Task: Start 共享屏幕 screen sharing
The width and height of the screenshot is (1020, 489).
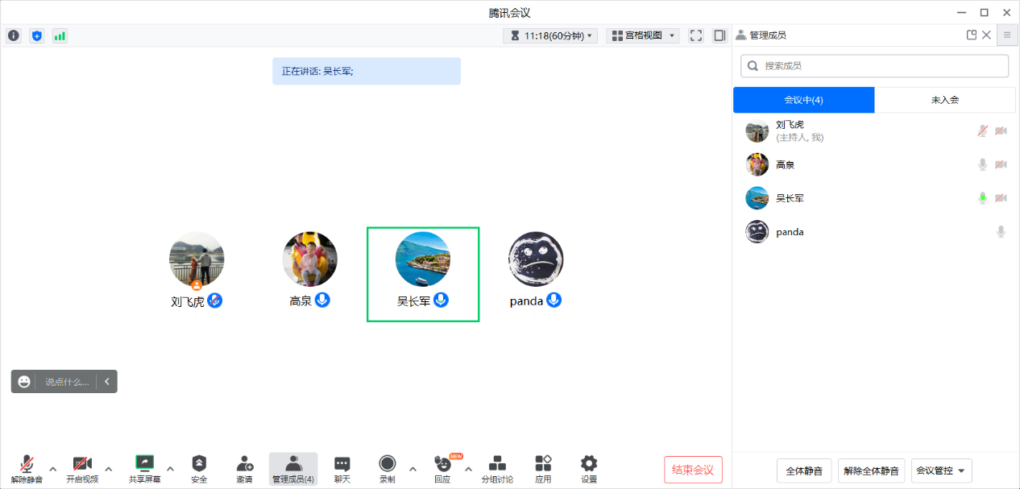Action: 144,469
